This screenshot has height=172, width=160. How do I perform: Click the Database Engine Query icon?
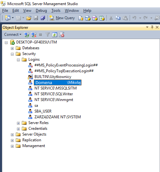(x=81, y=18)
